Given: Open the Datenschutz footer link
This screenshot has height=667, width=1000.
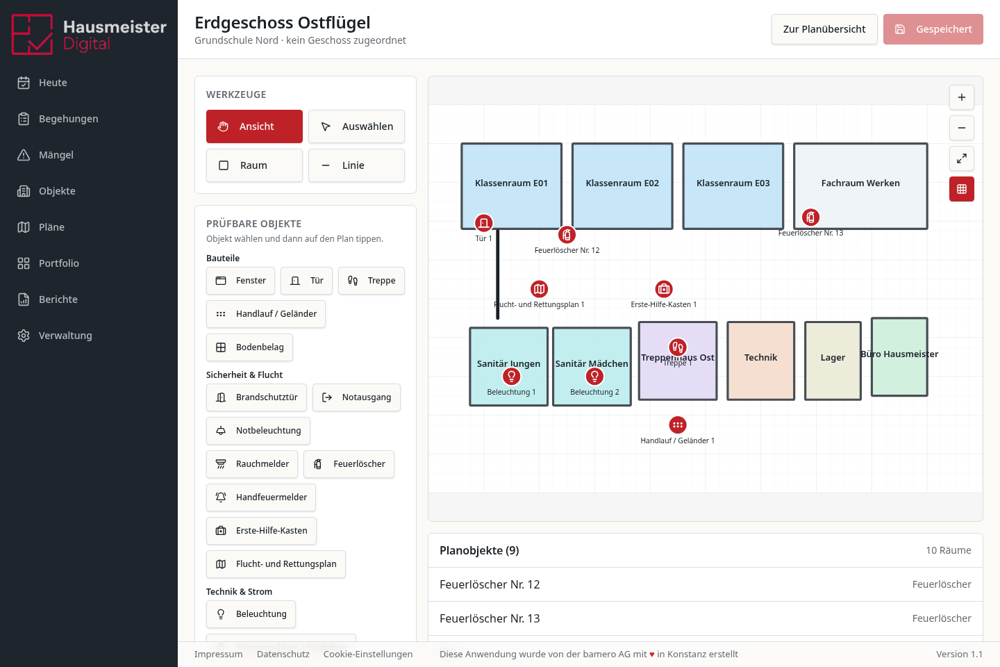Looking at the screenshot, I should tap(283, 654).
